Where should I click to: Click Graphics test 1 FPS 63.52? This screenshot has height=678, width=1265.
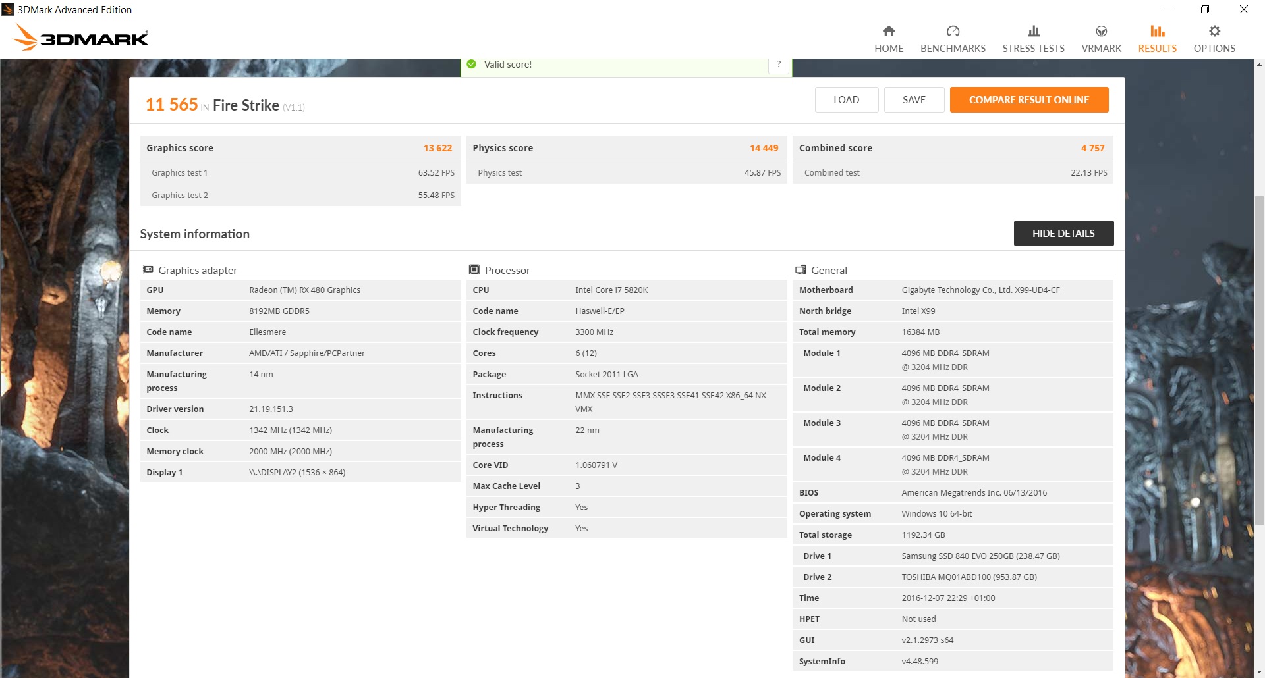[x=436, y=173]
